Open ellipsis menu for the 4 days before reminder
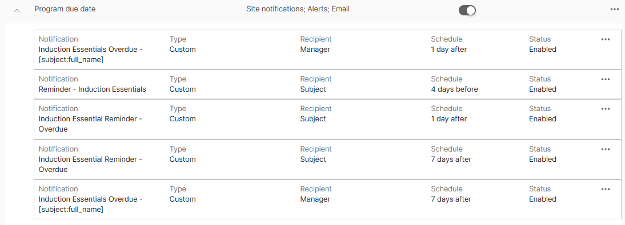The height and width of the screenshot is (225, 625). (606, 79)
